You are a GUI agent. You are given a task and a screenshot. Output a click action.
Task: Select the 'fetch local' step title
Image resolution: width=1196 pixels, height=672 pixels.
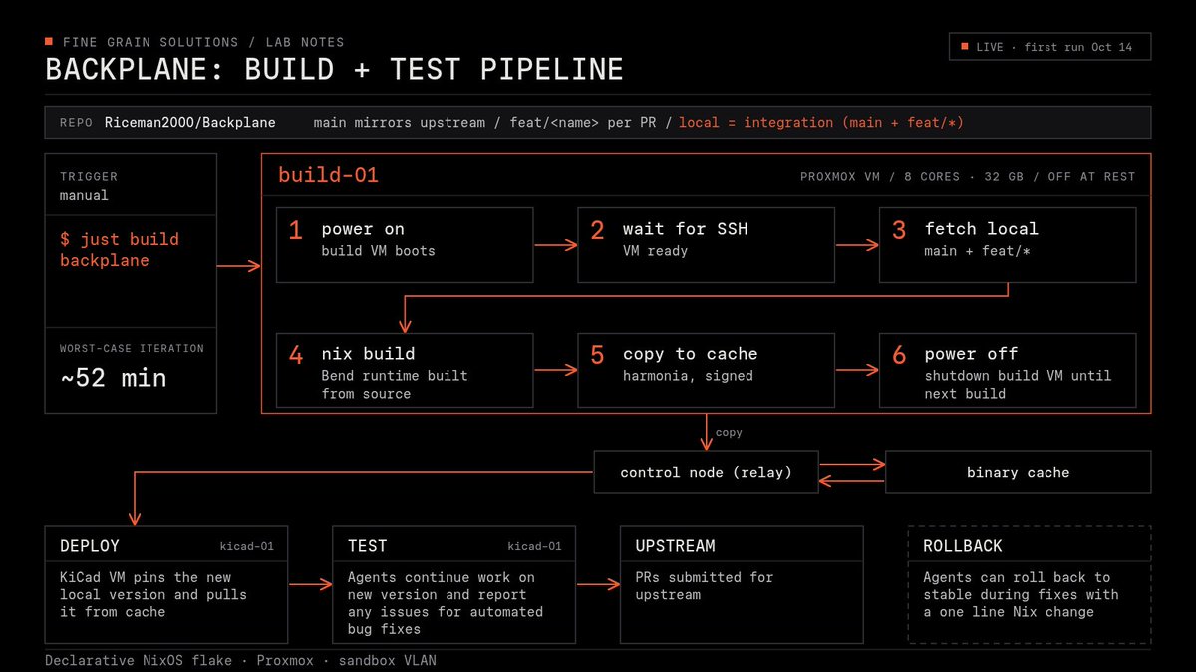pyautogui.click(x=981, y=229)
